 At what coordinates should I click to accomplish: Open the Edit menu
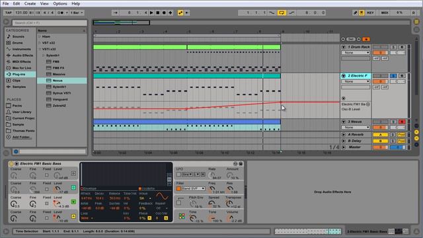(17, 3)
